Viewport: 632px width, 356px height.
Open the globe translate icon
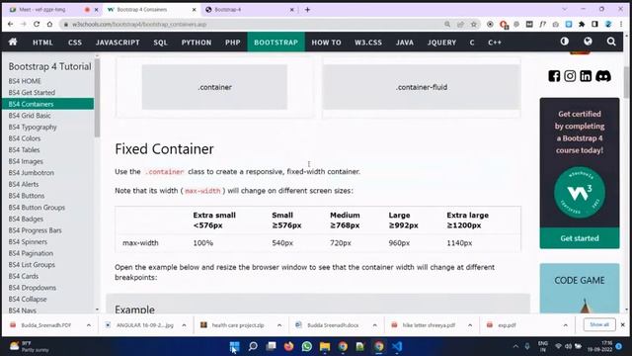[x=588, y=42]
